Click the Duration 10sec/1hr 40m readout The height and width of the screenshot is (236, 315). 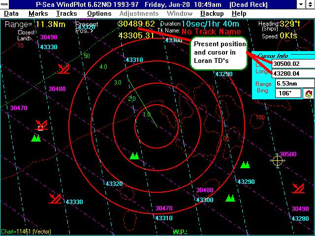point(200,24)
